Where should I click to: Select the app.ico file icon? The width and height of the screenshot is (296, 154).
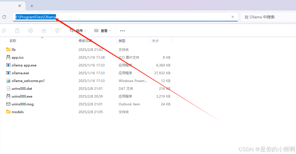tap(8, 57)
